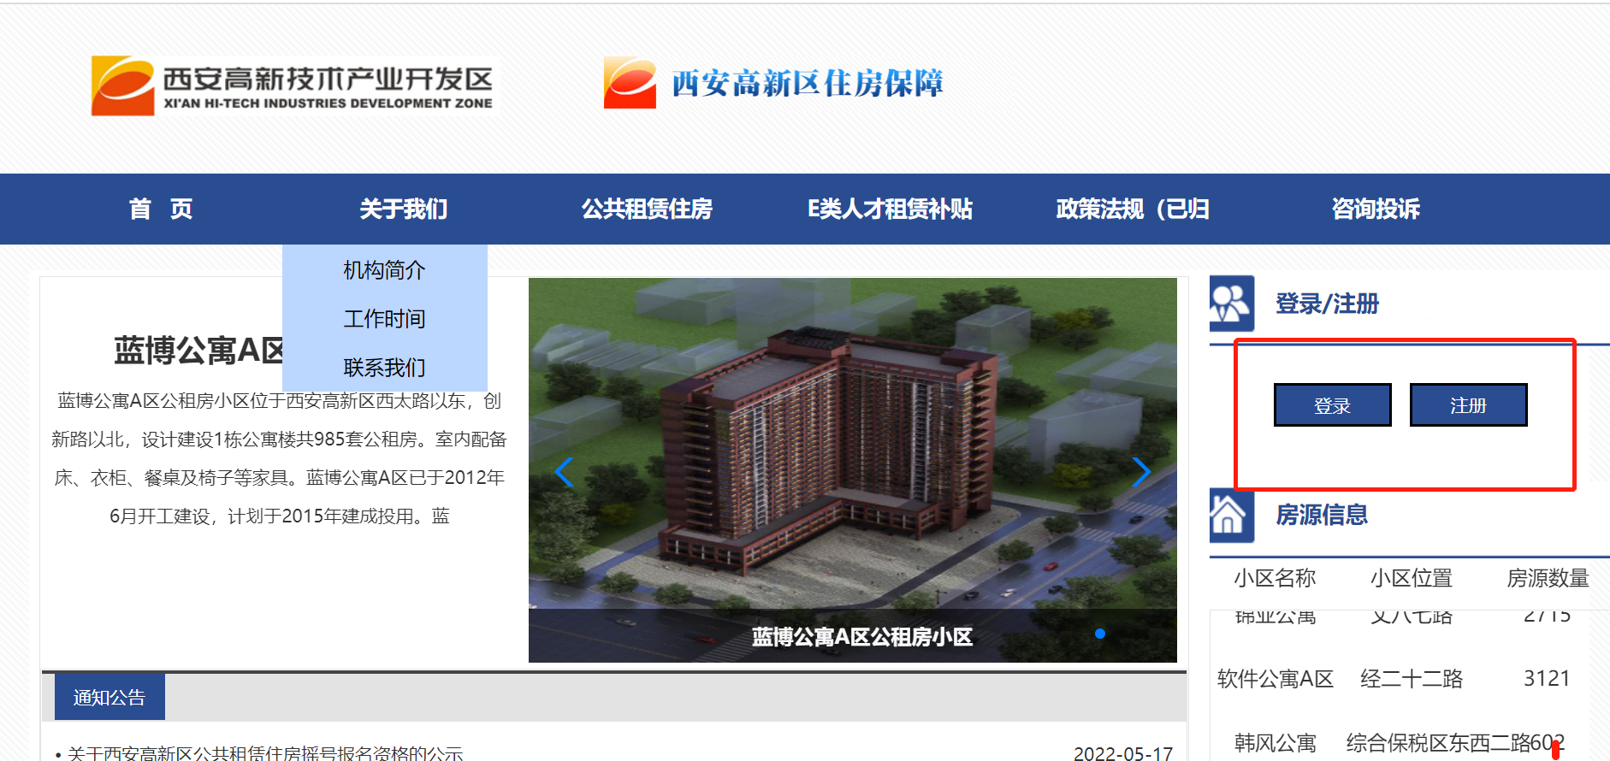Choose 机构简介 from the dropdown
This screenshot has height=761, width=1610.
click(384, 270)
